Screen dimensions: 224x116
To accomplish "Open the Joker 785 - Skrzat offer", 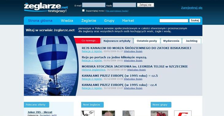I will (x=40, y=112).
